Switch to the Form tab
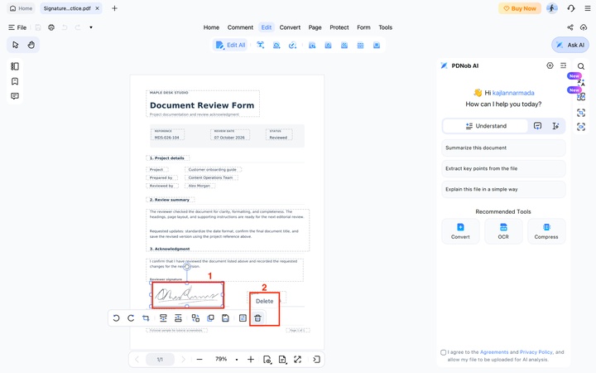This screenshot has height=373, width=596. (x=363, y=27)
